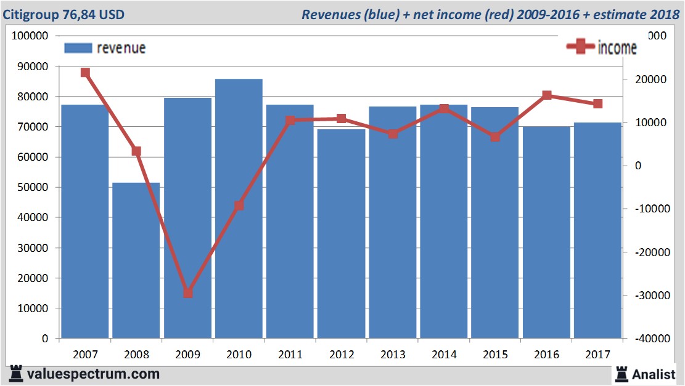Click the 2012 x-axis label
Screen dimensions: 685x386
point(341,354)
